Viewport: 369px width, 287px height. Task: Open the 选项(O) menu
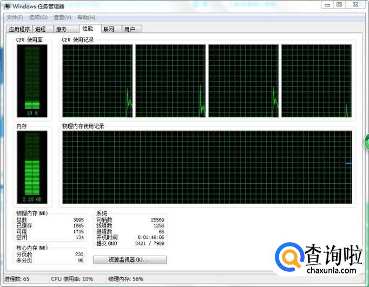click(38, 17)
